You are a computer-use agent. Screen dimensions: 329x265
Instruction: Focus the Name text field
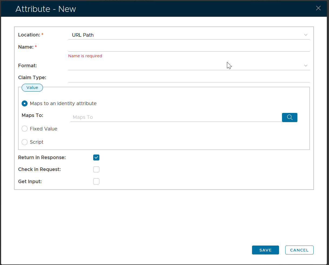click(189, 47)
